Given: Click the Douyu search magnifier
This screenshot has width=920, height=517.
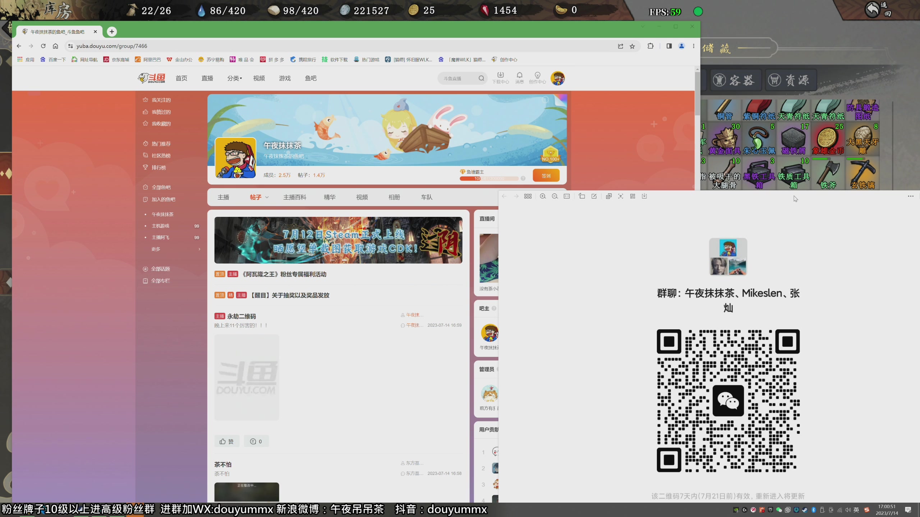Looking at the screenshot, I should pyautogui.click(x=481, y=78).
